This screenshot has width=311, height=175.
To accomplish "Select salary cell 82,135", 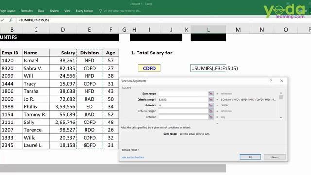I will click(63, 68).
